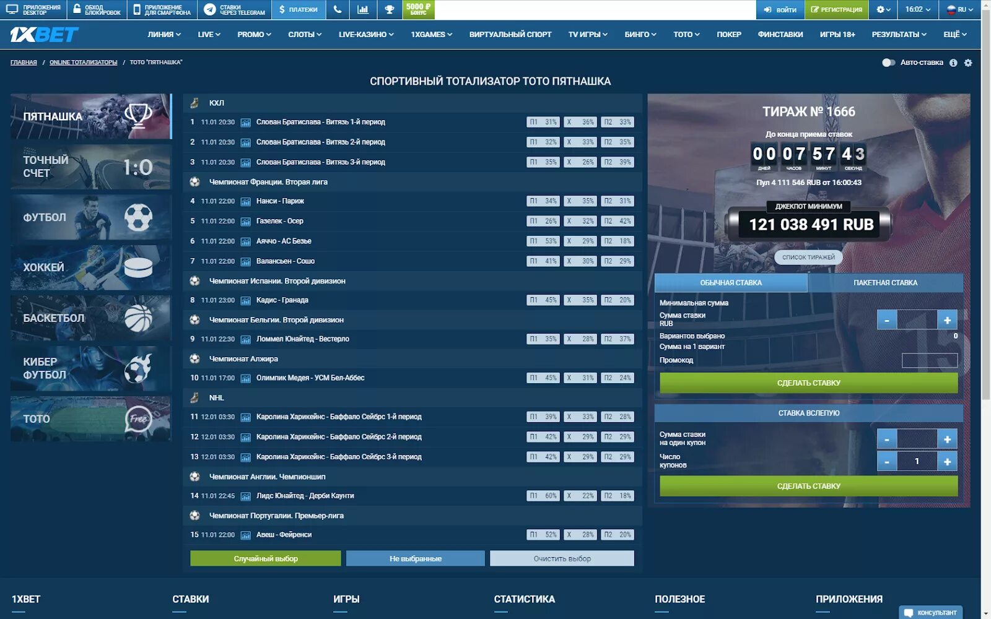Open the block bypass lock shortcut
Viewport: 991px width, 619px height.
click(x=97, y=9)
